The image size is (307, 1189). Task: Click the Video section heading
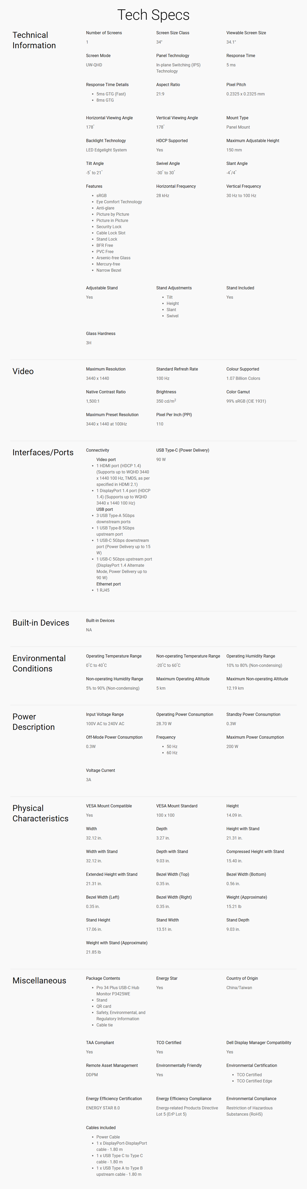23,371
